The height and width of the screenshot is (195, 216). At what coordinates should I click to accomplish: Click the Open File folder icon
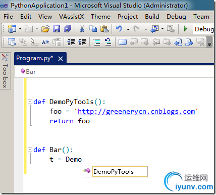tap(45, 29)
